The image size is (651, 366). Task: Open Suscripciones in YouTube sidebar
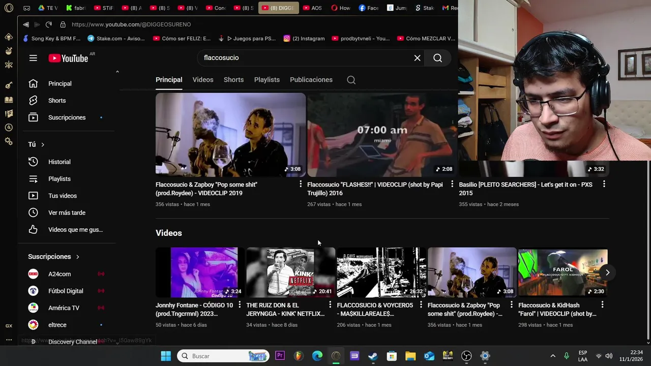pos(67,117)
